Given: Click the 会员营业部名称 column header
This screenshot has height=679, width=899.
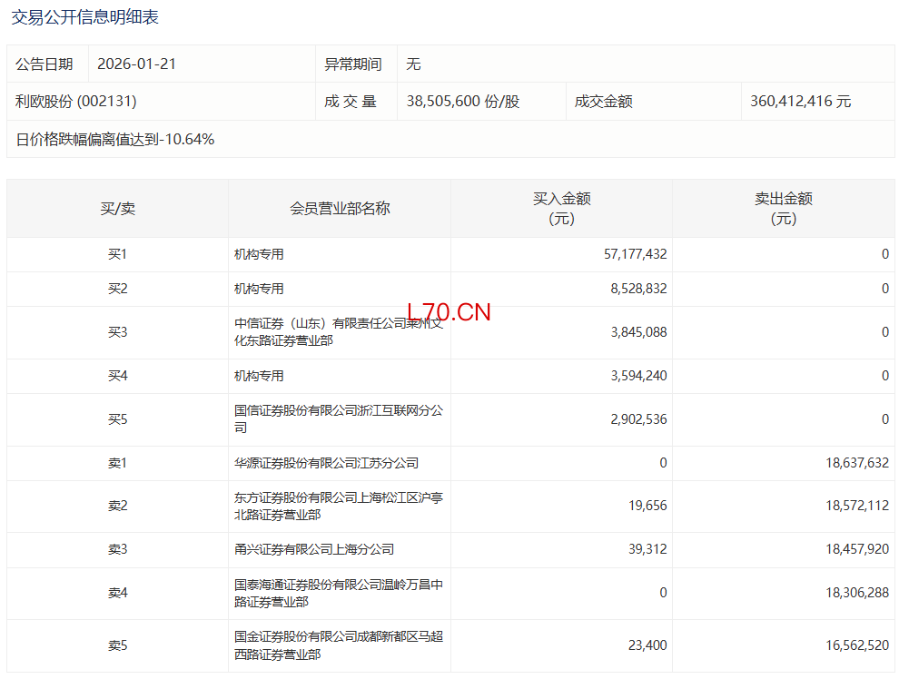Looking at the screenshot, I should [x=340, y=209].
